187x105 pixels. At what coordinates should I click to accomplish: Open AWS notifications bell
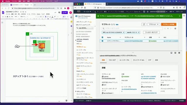point(148,12)
